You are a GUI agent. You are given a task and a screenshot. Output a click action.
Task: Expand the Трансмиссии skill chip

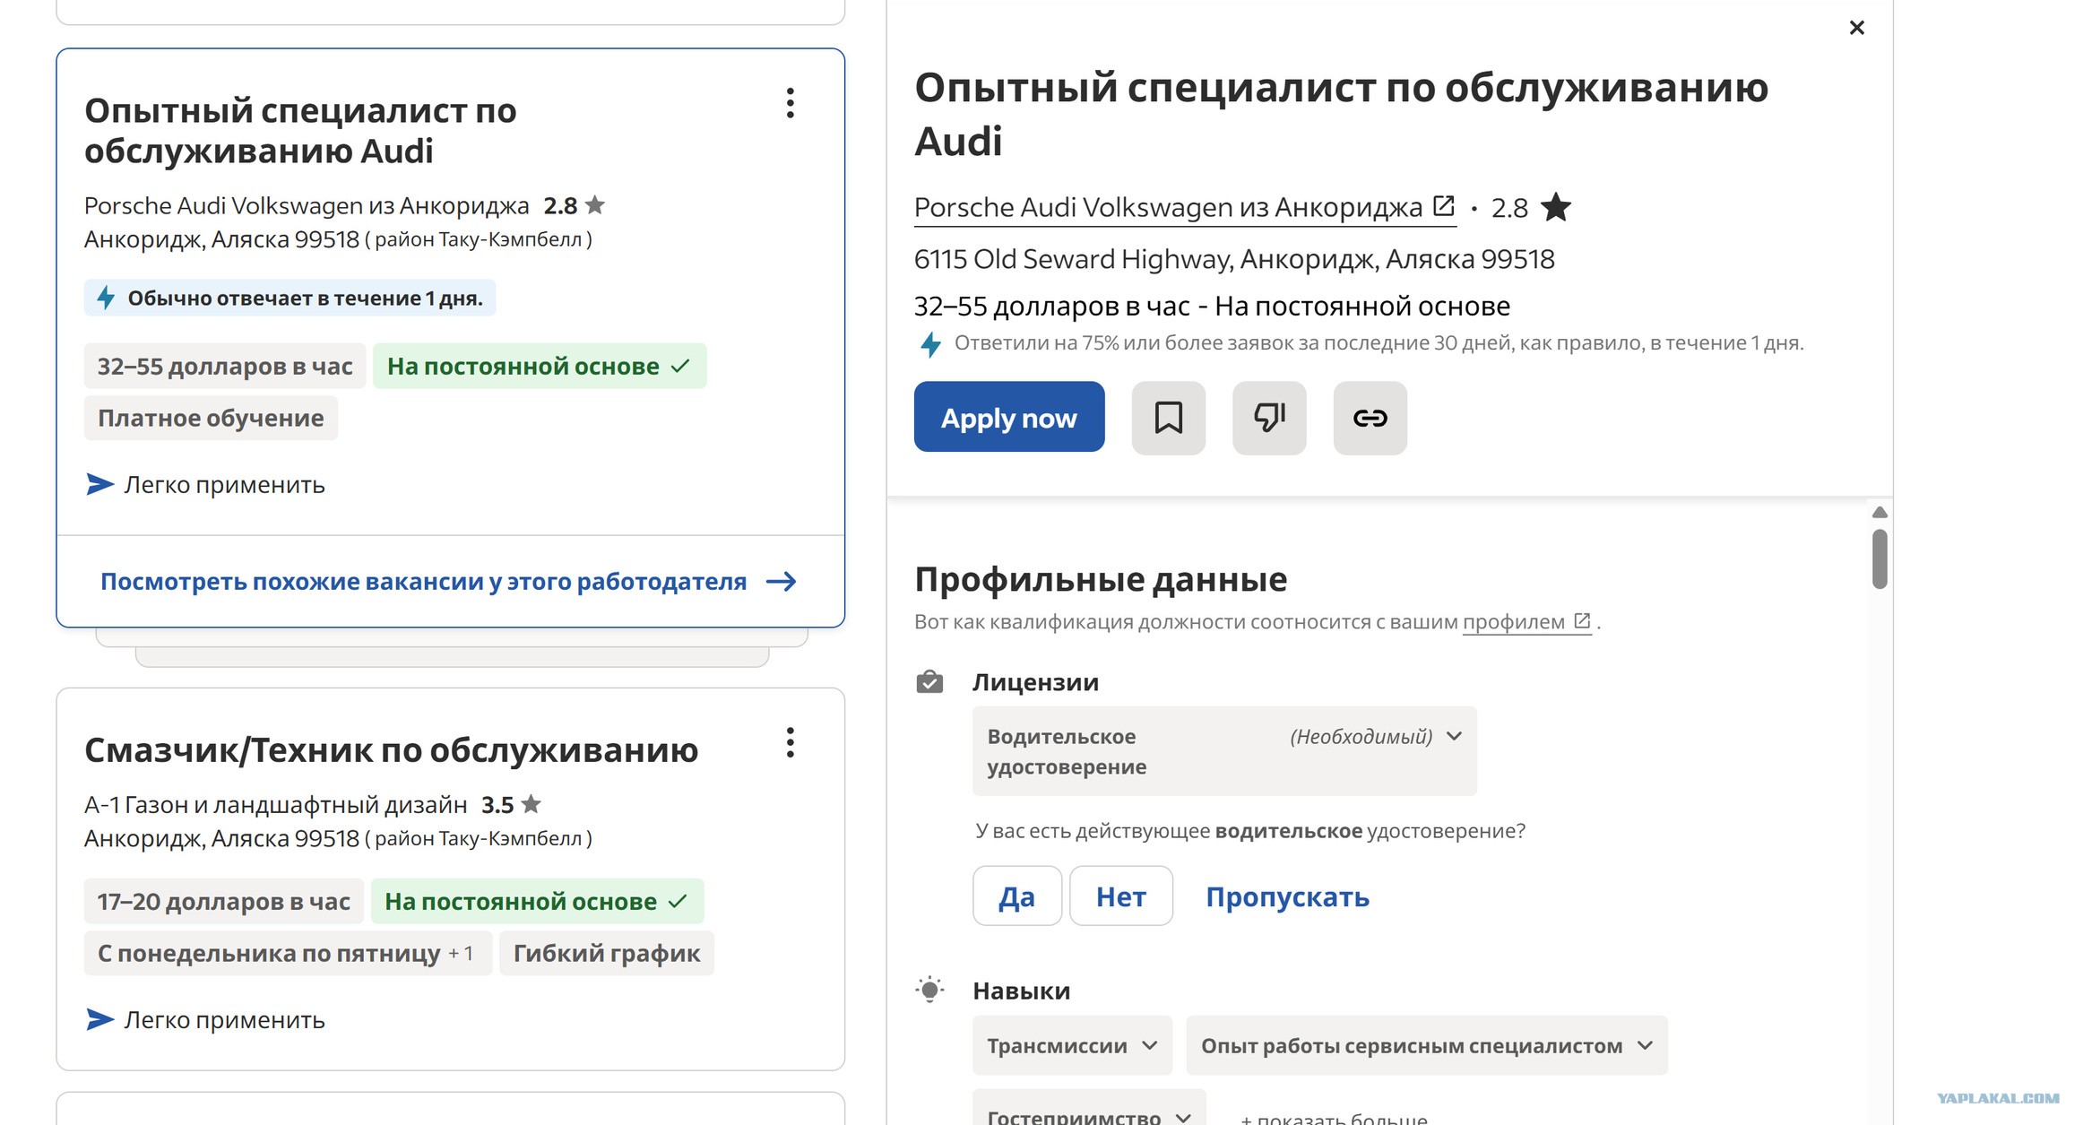click(1072, 1045)
